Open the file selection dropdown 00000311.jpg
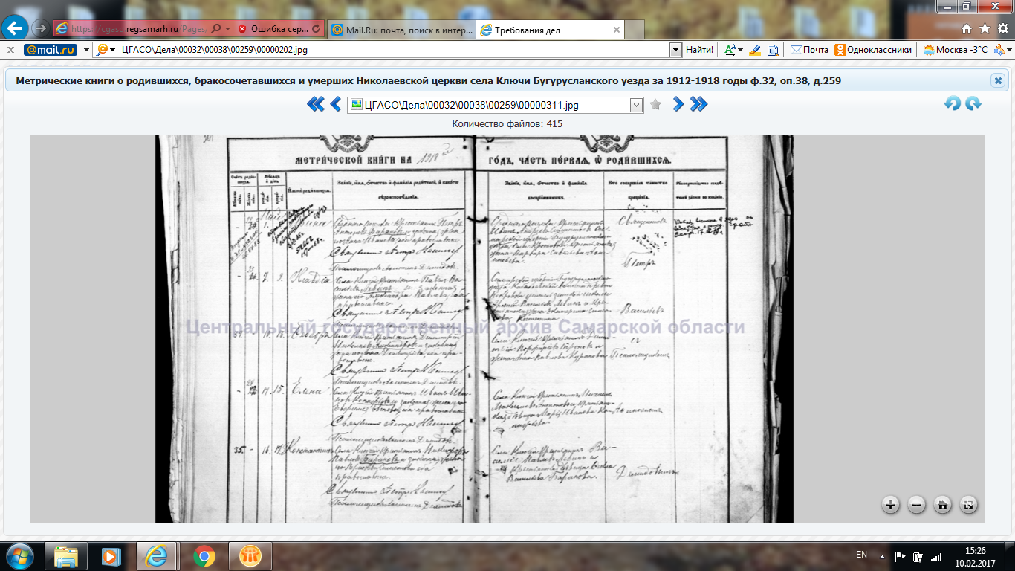Viewport: 1015px width, 571px height. [x=636, y=105]
